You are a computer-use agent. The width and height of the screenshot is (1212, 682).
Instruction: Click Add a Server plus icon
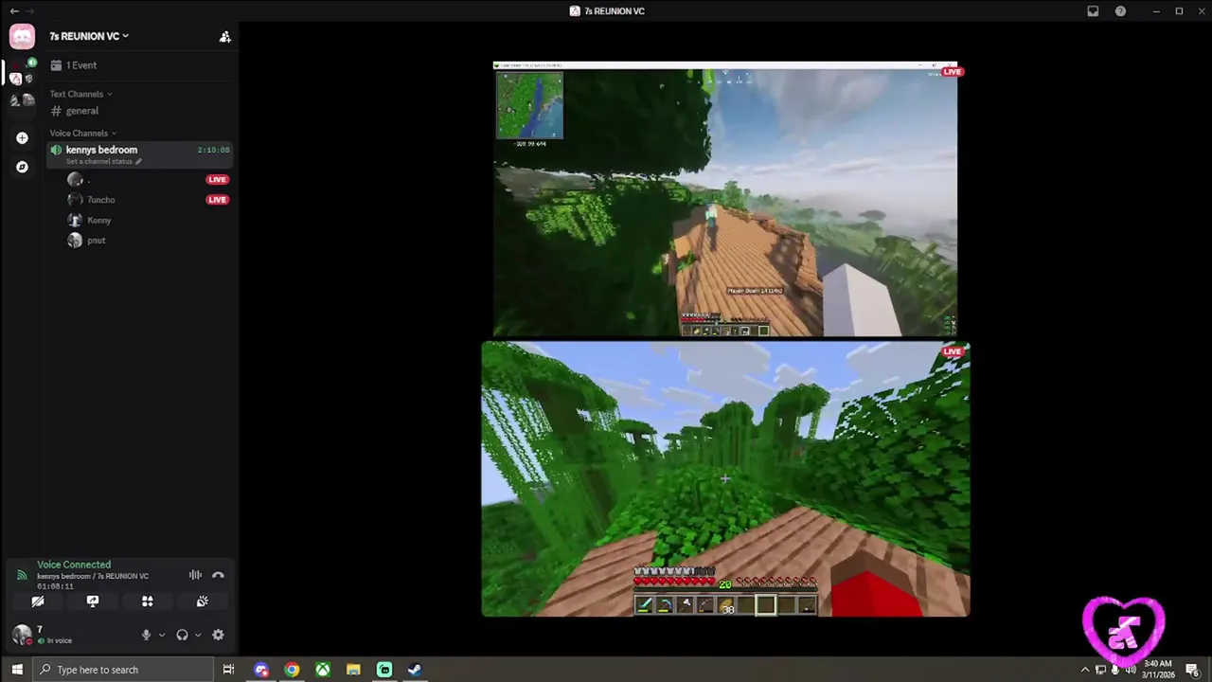point(22,138)
